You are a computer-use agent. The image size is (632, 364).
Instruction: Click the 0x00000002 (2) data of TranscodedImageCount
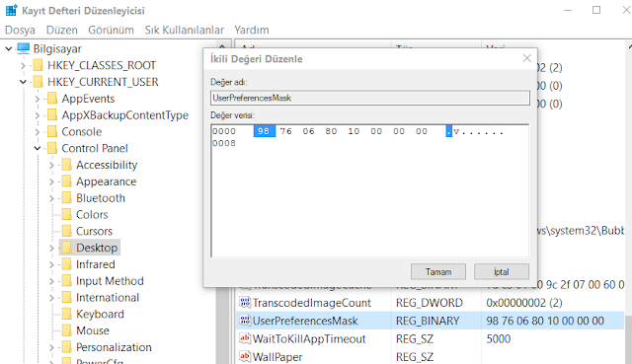(x=524, y=303)
